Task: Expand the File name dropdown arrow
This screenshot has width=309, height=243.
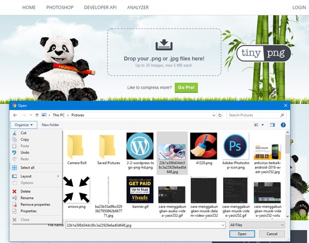Action: [x=223, y=225]
